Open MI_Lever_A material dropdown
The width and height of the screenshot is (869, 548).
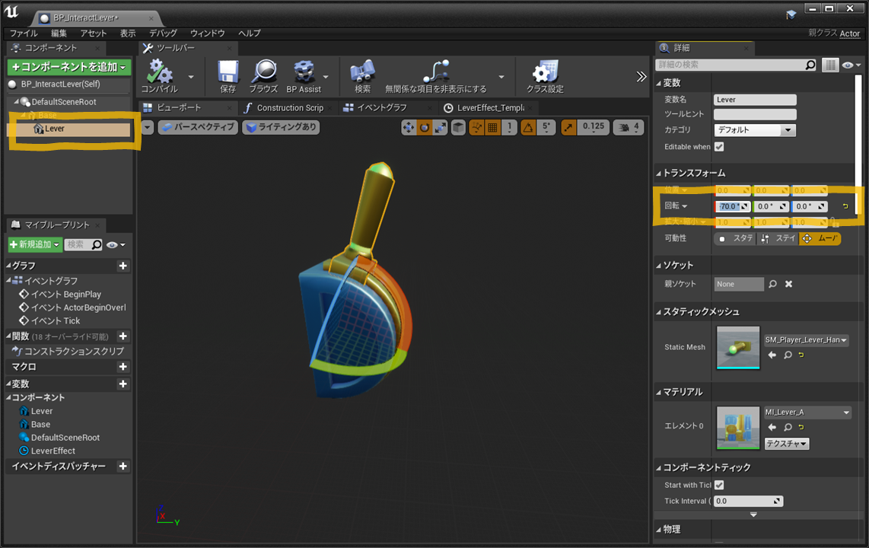click(807, 413)
